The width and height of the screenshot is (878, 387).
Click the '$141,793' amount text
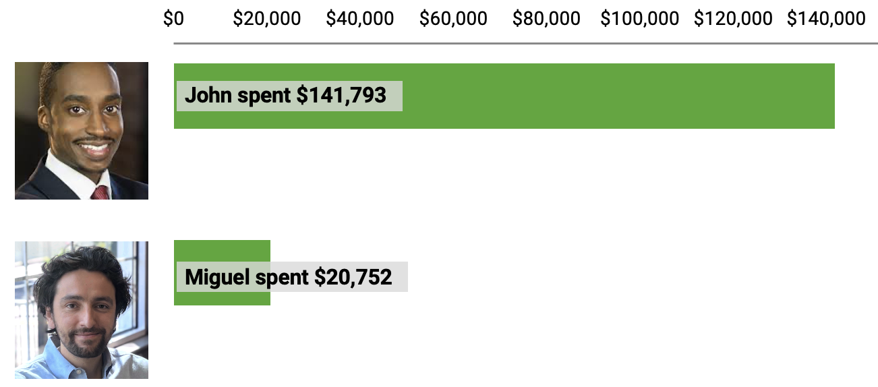(341, 96)
